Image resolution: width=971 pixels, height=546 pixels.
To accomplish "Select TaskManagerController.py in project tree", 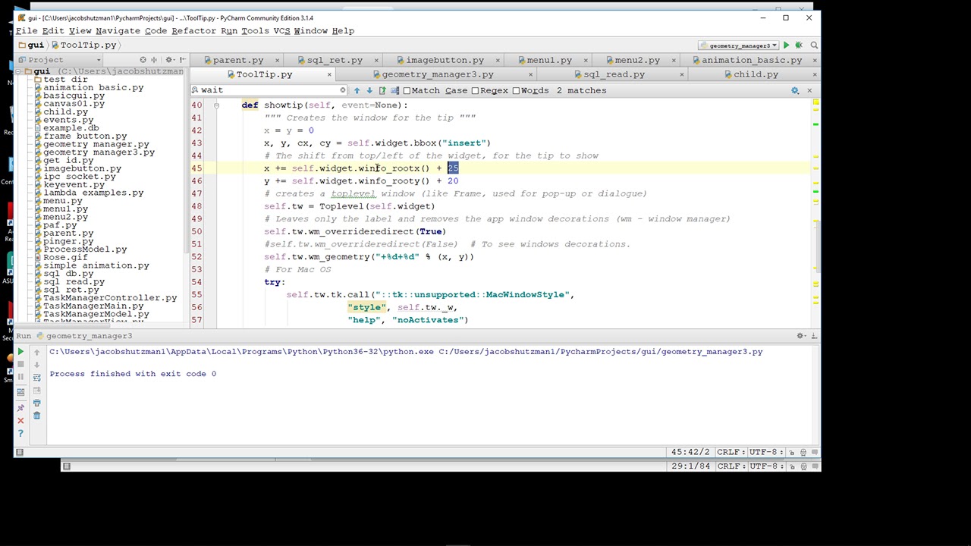I will [109, 298].
